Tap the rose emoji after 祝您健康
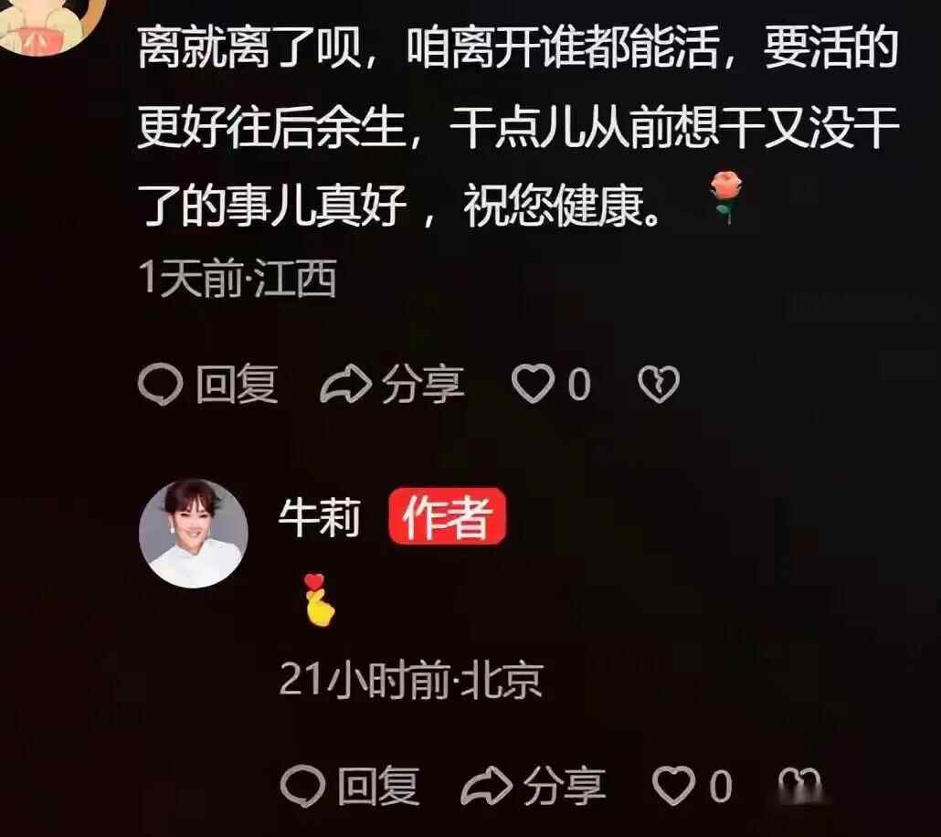Image resolution: width=941 pixels, height=837 pixels. [725, 197]
